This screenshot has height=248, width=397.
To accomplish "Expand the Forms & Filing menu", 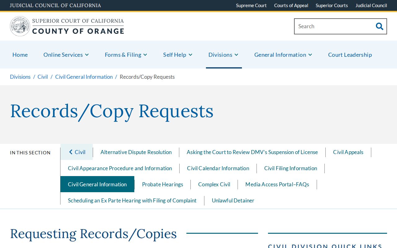I will click(126, 55).
